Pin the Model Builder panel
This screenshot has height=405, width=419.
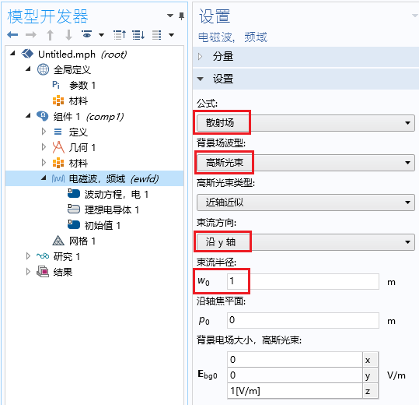click(x=181, y=16)
